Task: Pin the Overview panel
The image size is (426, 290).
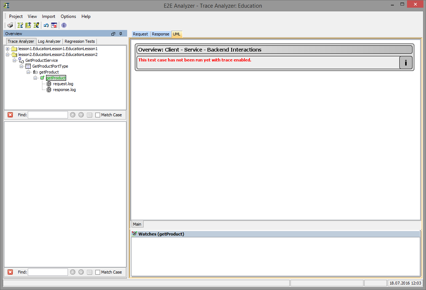Action: (x=121, y=33)
